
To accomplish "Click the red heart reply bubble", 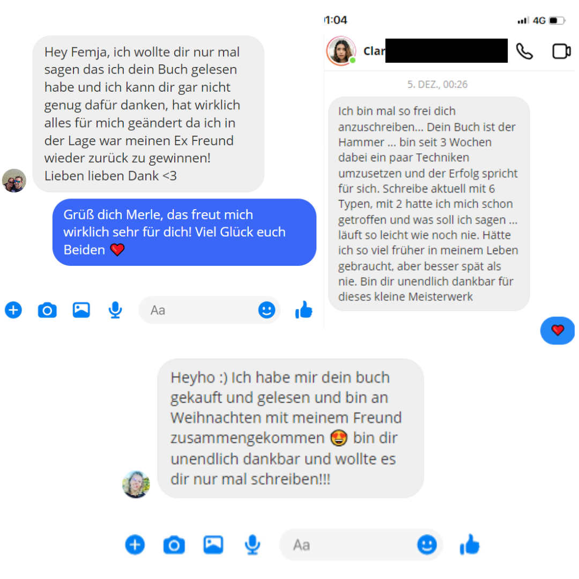I will (x=557, y=330).
